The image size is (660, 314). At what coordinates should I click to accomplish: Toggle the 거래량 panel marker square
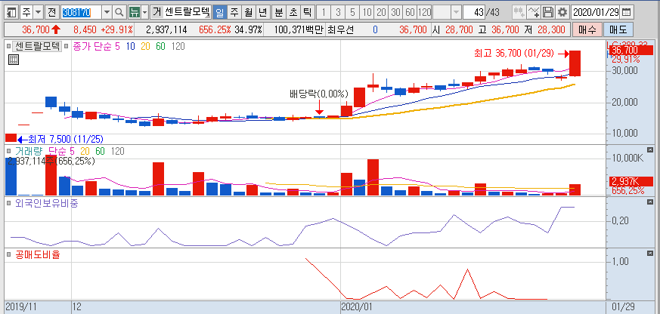[8, 151]
